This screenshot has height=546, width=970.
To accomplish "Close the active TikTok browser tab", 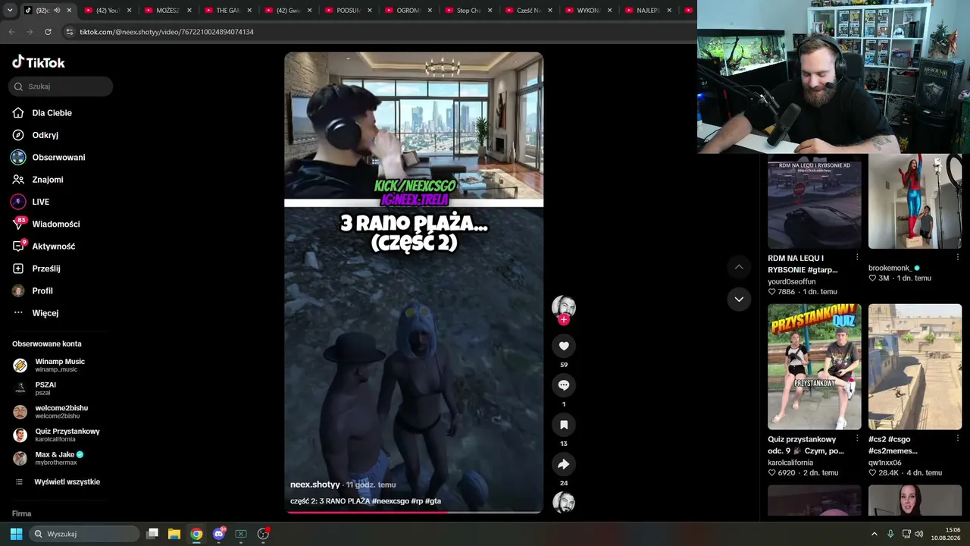I will (x=70, y=11).
